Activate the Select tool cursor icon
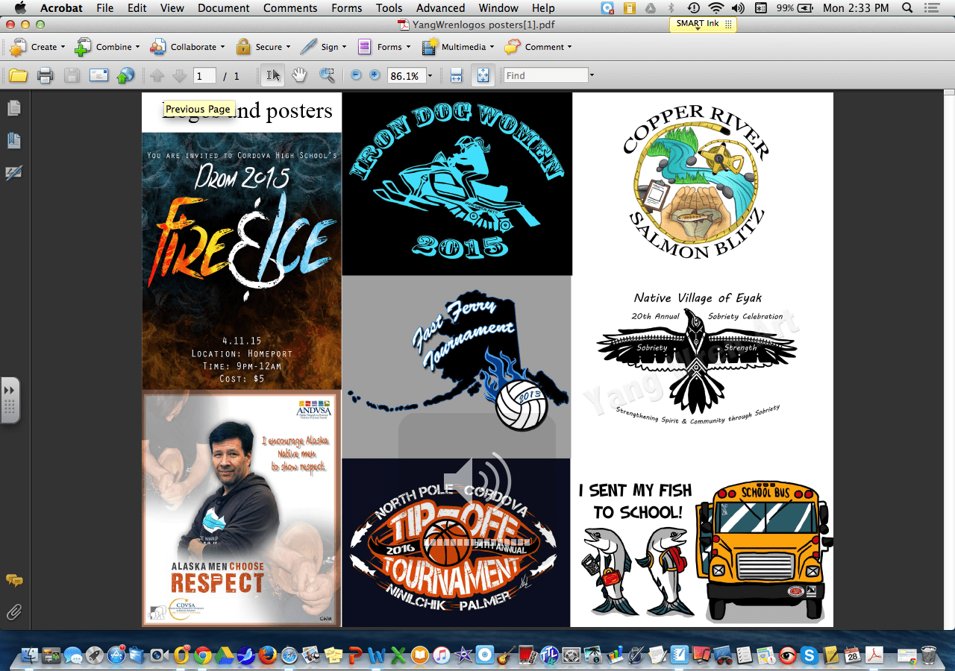 [273, 75]
